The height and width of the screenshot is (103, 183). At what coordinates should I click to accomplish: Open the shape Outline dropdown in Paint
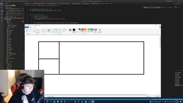click(65, 29)
